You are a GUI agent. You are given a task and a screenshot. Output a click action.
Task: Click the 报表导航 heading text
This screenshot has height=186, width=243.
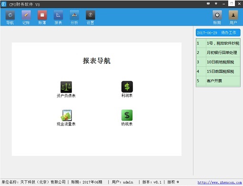coord(97,61)
